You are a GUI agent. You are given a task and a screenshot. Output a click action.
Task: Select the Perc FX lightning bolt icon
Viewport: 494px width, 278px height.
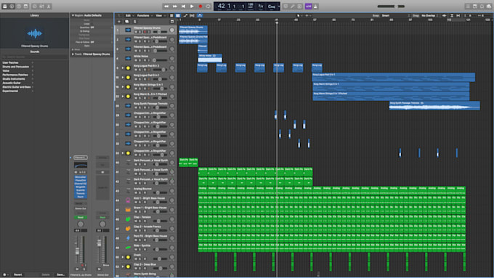[x=128, y=238]
